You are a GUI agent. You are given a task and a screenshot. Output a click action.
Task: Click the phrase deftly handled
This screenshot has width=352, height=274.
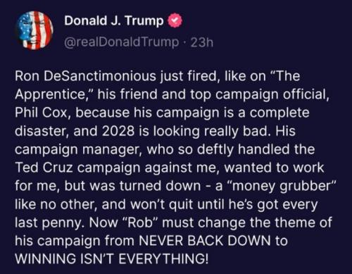[x=243, y=149]
